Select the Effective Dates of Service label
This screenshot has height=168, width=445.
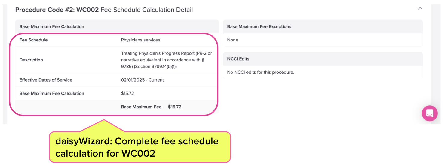[46, 80]
